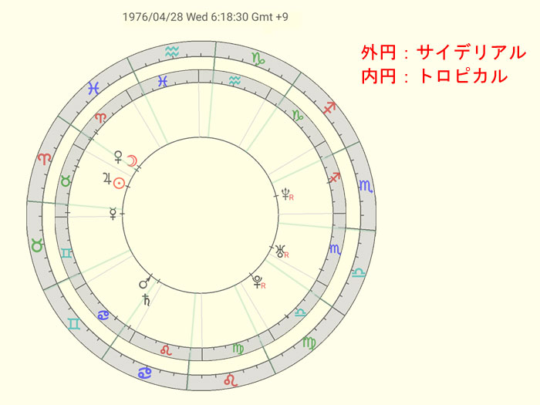Click the retrograde Uranus symbol
The height and width of the screenshot is (405, 540).
tap(282, 251)
